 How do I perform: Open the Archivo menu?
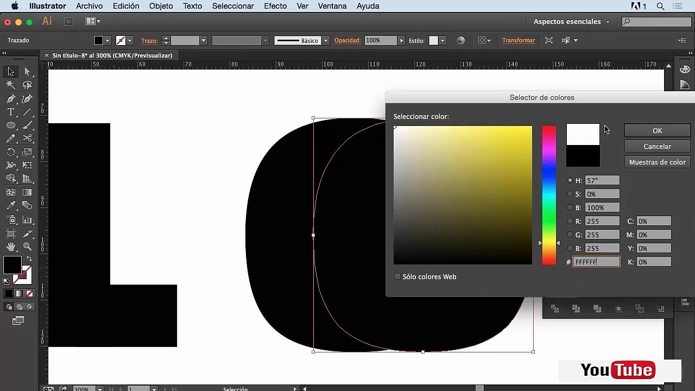[89, 6]
